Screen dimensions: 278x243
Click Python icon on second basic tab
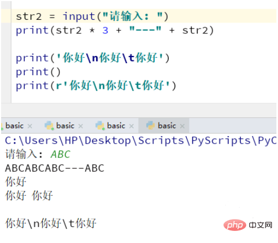tap(49, 126)
